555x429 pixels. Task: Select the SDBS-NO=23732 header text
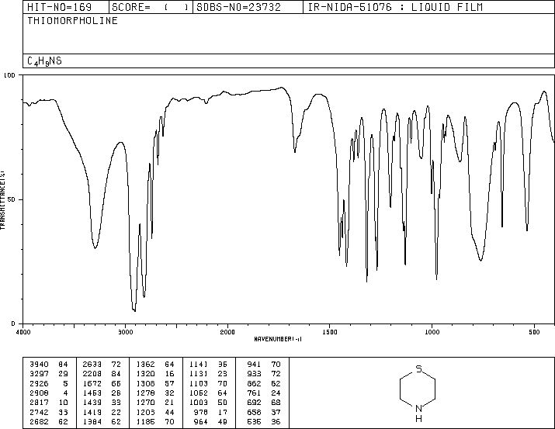238,7
